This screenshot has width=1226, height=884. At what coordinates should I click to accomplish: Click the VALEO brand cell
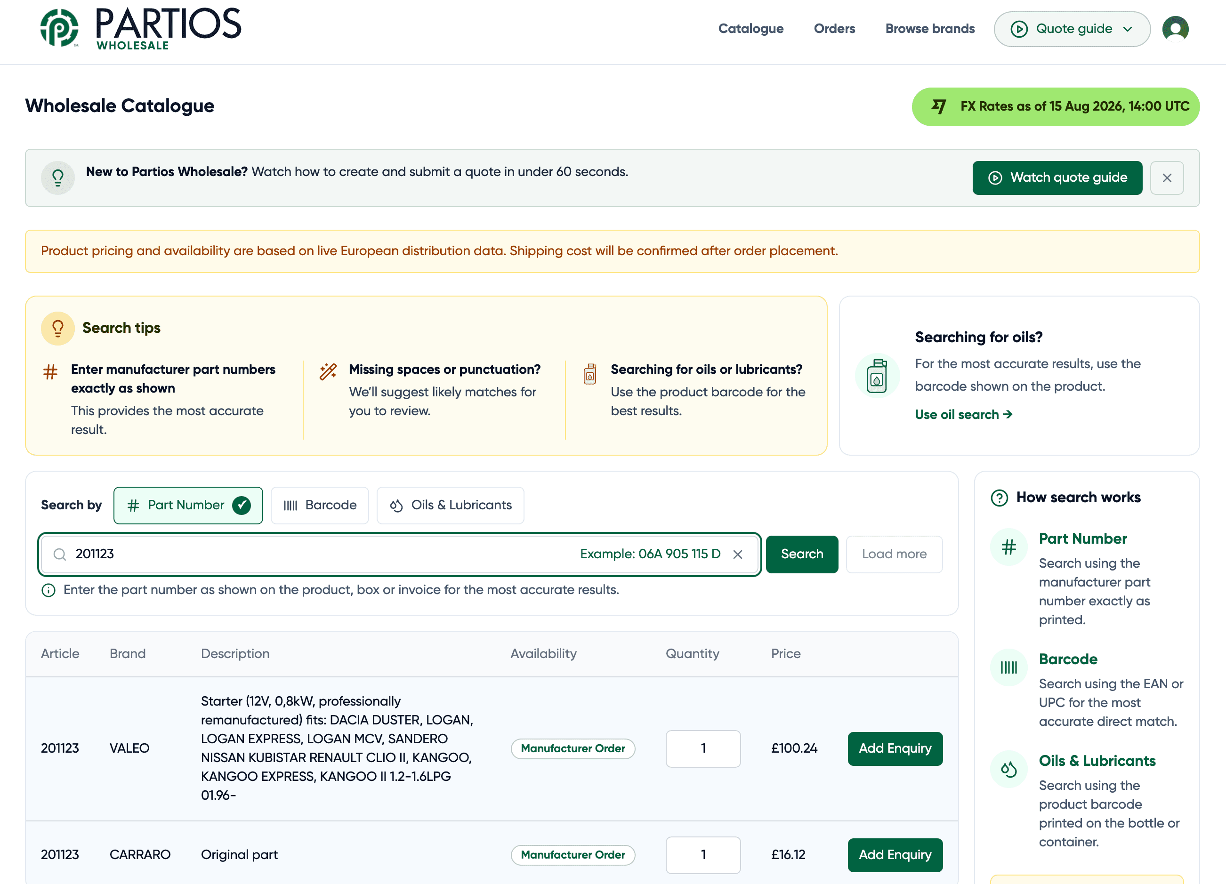[x=129, y=748]
